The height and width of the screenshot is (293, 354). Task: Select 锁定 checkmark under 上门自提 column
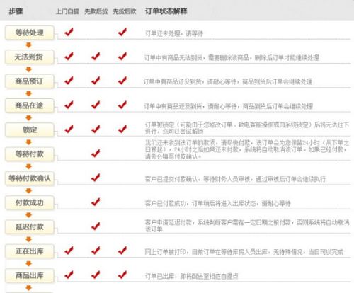(69, 129)
